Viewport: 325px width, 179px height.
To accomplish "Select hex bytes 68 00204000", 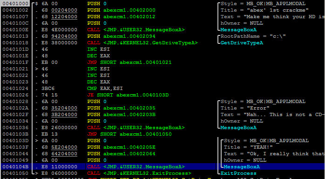I will click(x=59, y=10).
